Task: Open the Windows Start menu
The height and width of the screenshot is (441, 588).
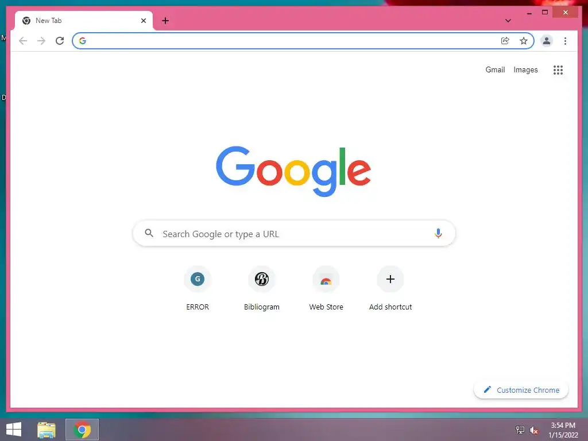Action: 14,430
